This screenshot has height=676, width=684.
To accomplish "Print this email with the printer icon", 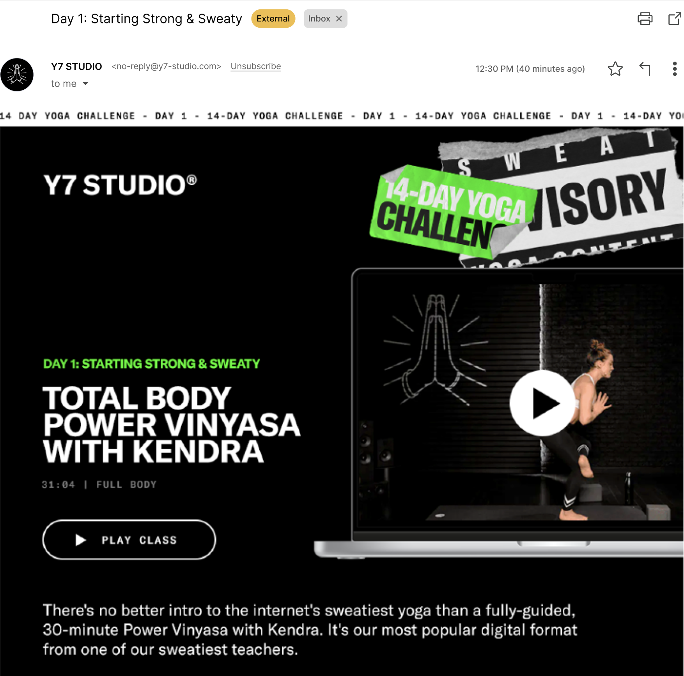I will pos(645,19).
